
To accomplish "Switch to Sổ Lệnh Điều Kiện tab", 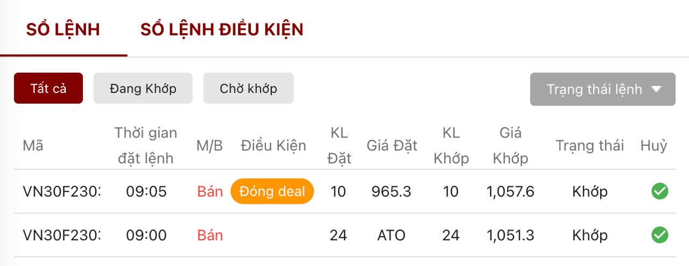I will click(222, 30).
